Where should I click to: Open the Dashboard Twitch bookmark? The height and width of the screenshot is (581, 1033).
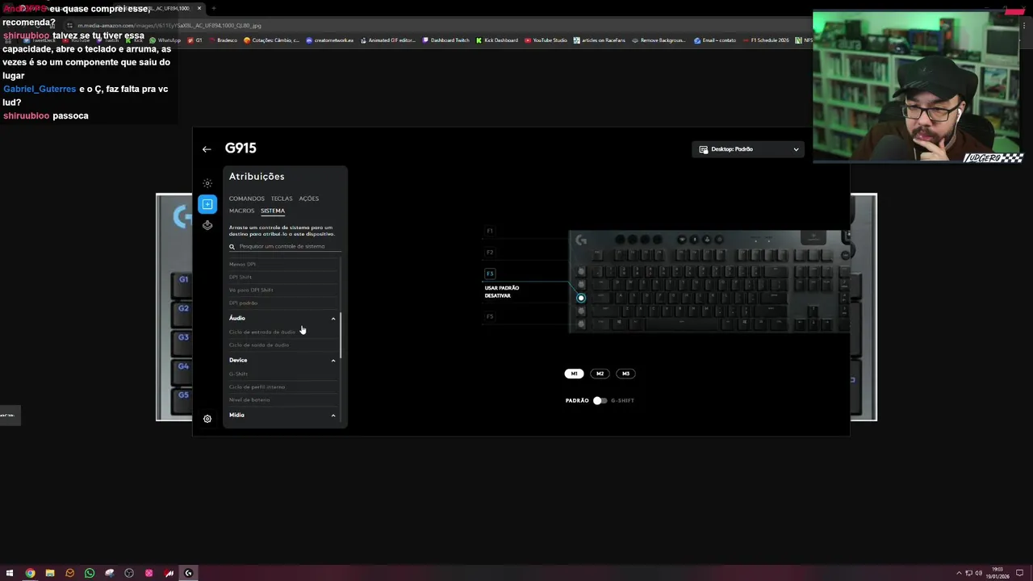click(x=446, y=40)
